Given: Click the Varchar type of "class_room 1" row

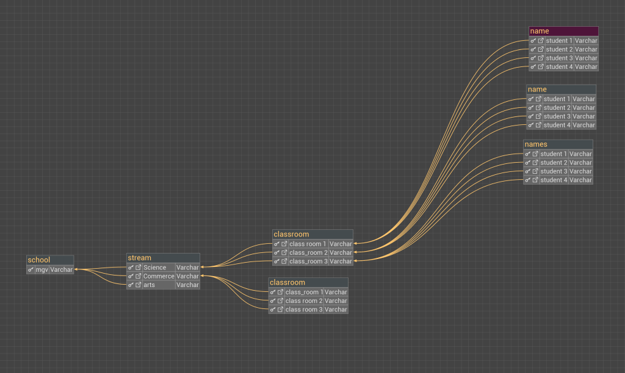Looking at the screenshot, I should click(x=336, y=292).
